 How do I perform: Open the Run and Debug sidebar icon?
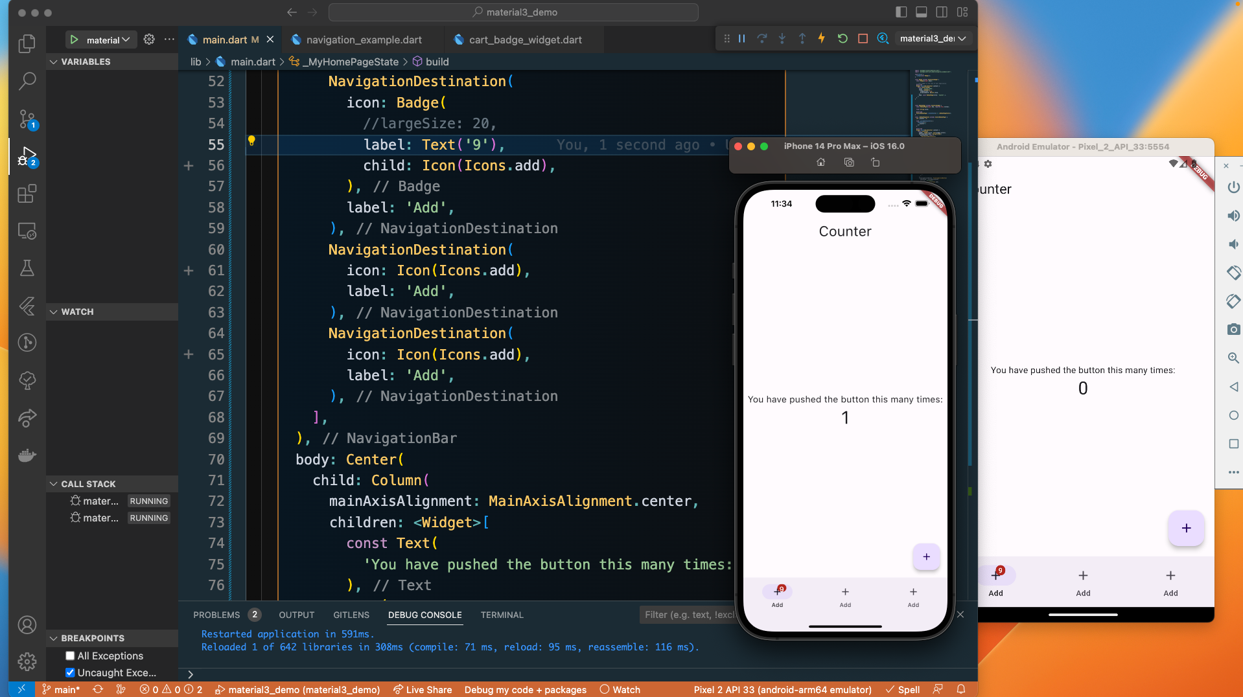coord(27,155)
